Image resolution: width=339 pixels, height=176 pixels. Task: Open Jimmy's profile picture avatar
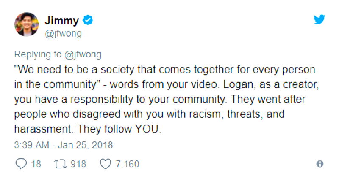(x=27, y=24)
